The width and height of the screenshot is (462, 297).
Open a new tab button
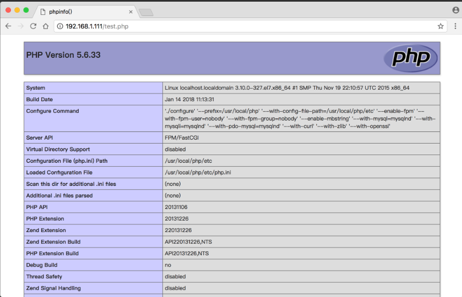146,12
